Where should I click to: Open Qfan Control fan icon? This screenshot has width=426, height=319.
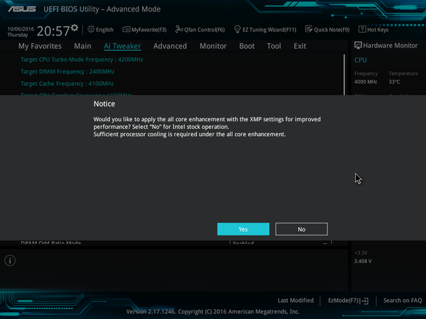click(x=179, y=29)
